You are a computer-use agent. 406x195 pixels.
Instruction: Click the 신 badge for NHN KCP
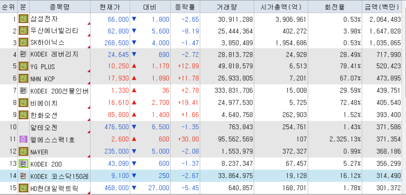point(23,78)
